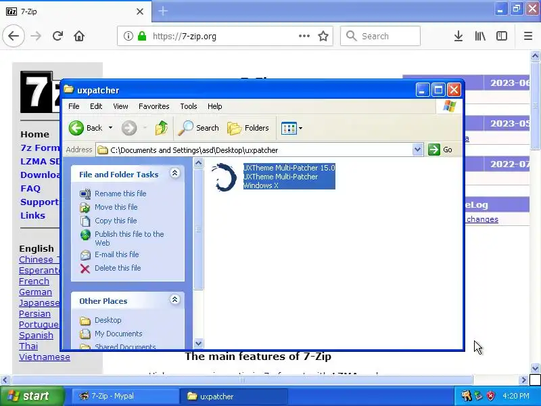Viewport: 541px width, 406px height.
Task: Close the 7-Zip browser tab
Action: coord(140,12)
